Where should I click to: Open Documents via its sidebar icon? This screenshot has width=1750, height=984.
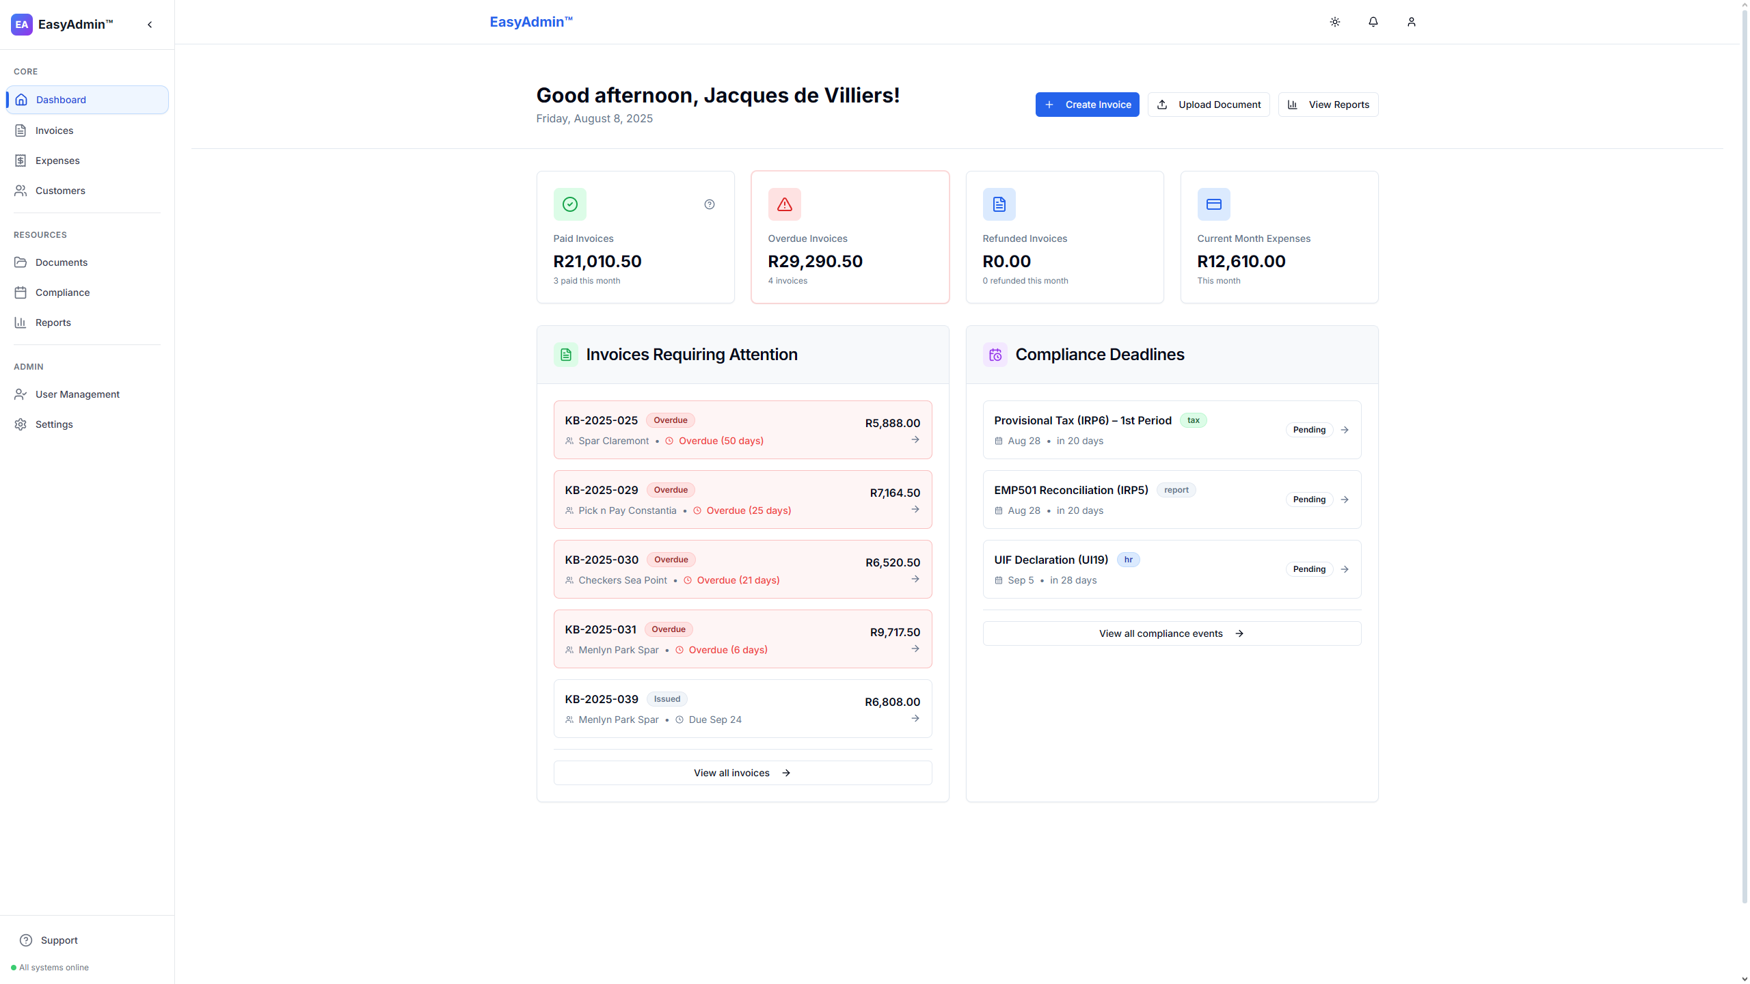pos(21,262)
